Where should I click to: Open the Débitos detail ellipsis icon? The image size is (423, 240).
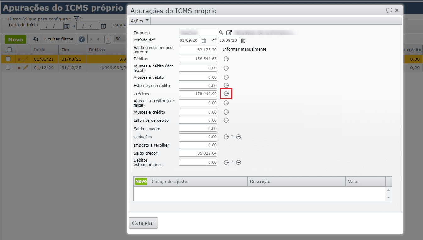(x=226, y=58)
